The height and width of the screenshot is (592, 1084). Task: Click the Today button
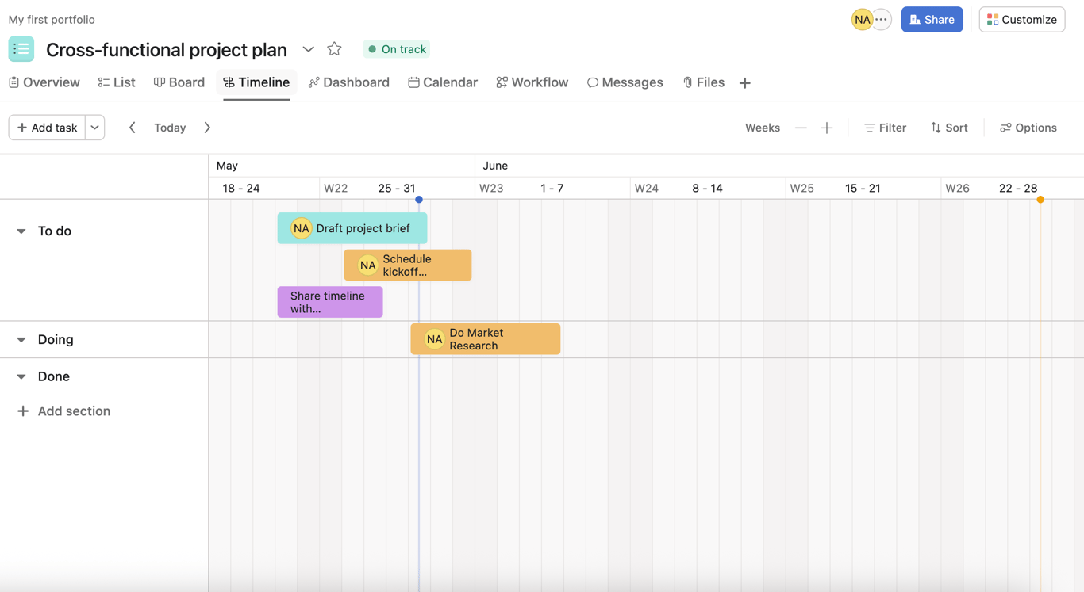169,127
